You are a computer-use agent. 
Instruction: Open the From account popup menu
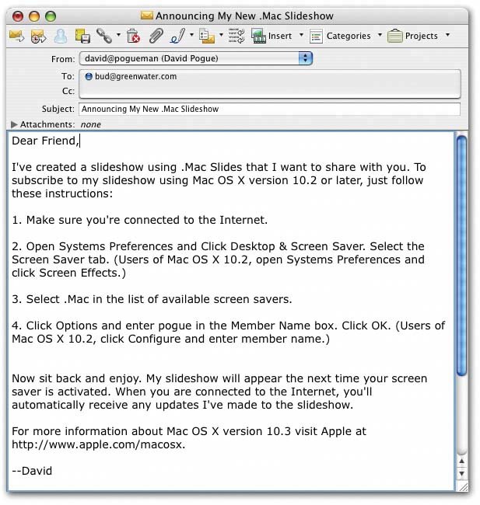[196, 58]
